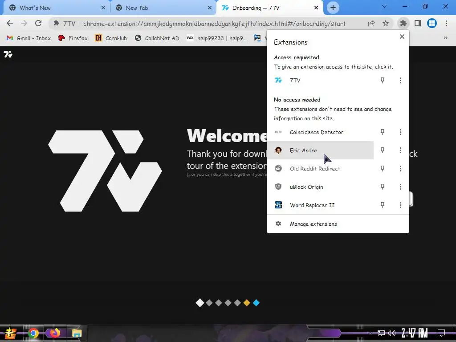This screenshot has height=342, width=456.
Task: Open the Start menu icon
Action: [11, 333]
